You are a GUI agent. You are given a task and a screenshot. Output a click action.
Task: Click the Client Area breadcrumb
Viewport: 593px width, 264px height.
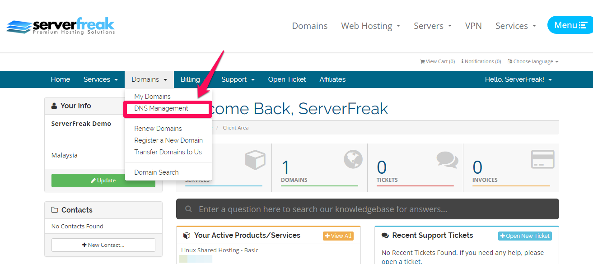(x=236, y=128)
